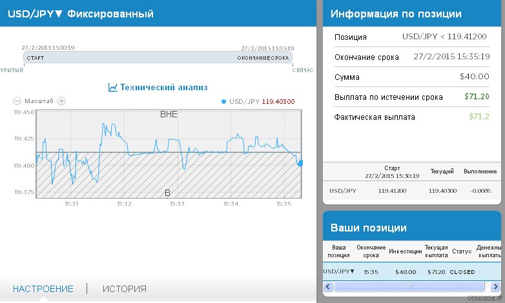Click $40.00 investment cell in positions row
The width and height of the screenshot is (505, 303).
(406, 272)
